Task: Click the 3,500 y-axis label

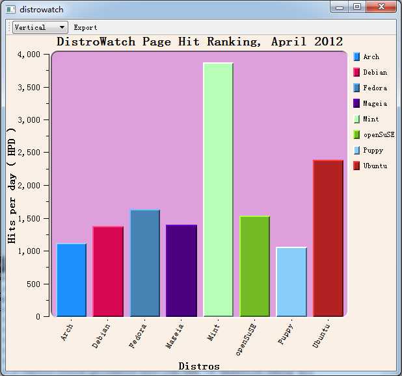Action: point(29,87)
